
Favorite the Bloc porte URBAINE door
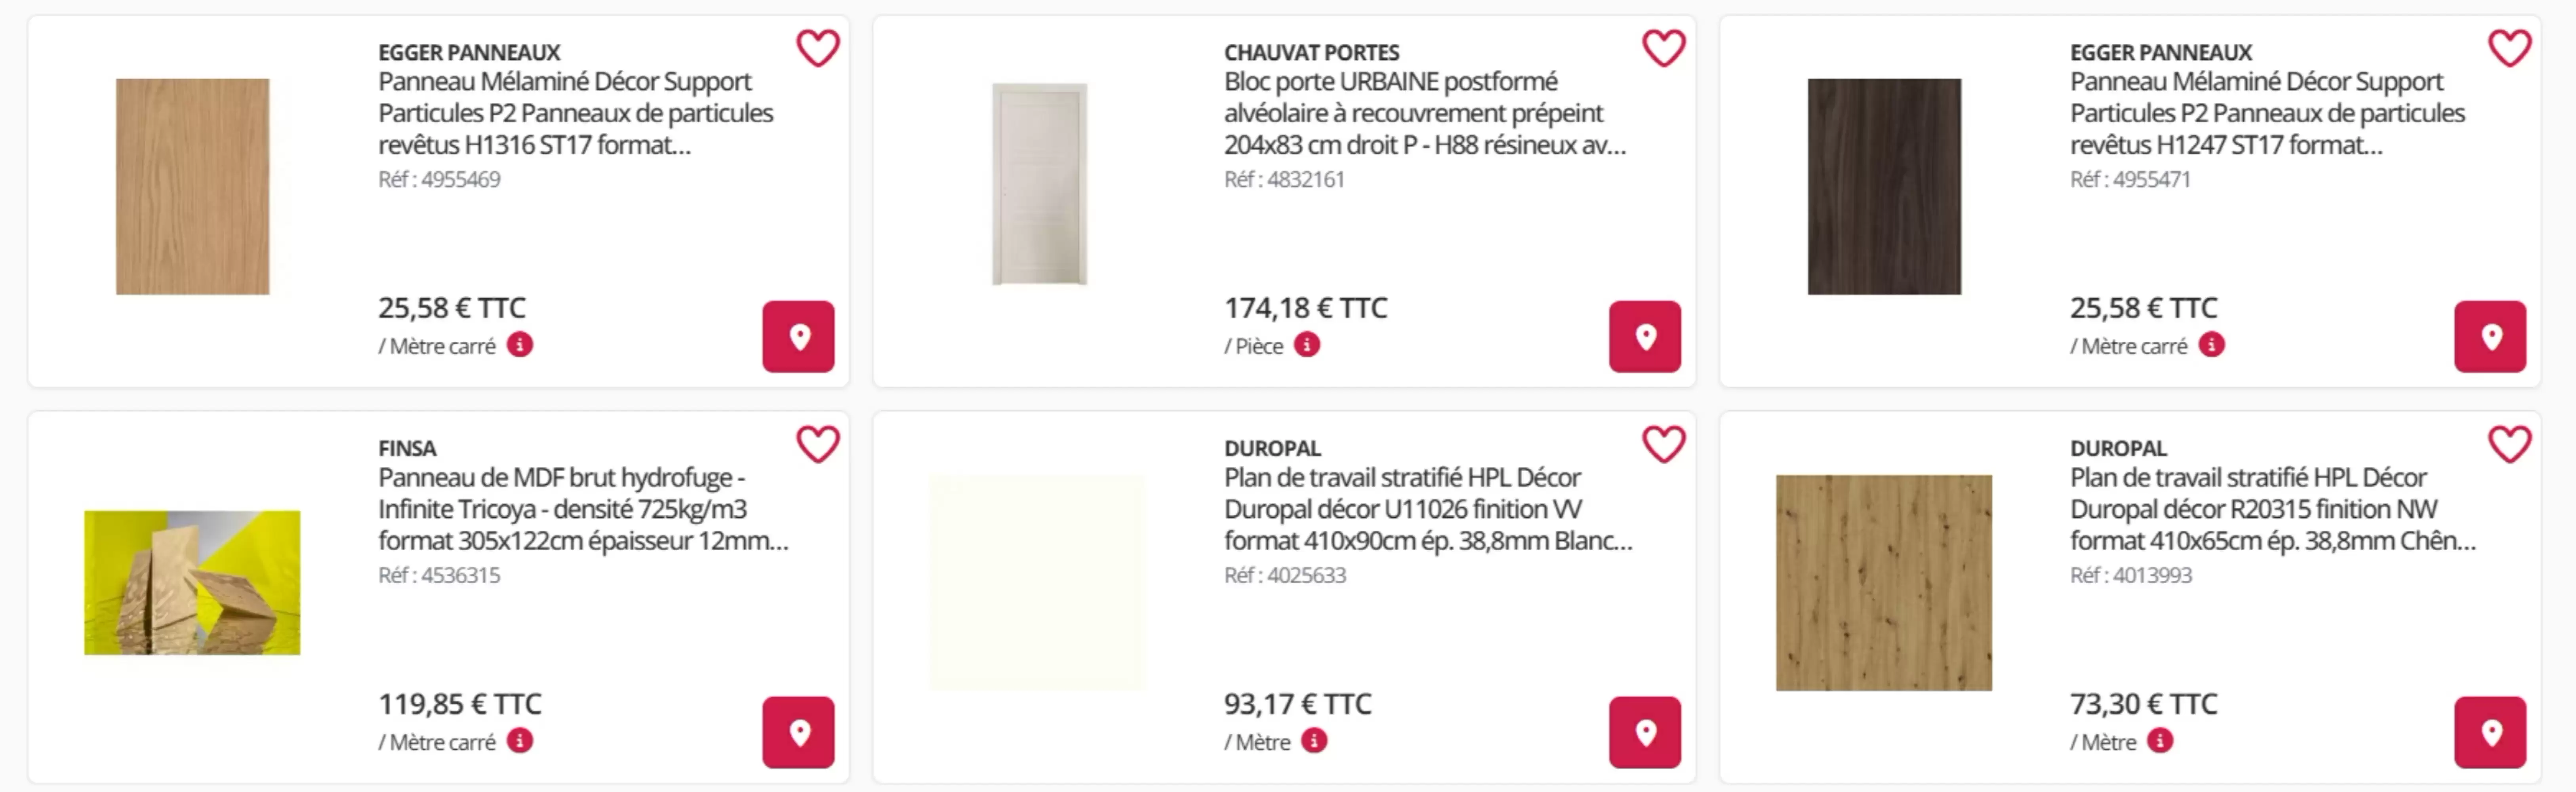coord(1664,48)
